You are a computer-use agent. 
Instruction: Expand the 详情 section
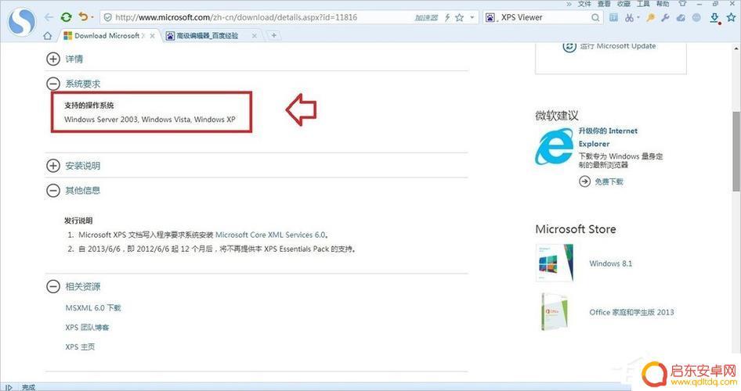click(x=53, y=59)
